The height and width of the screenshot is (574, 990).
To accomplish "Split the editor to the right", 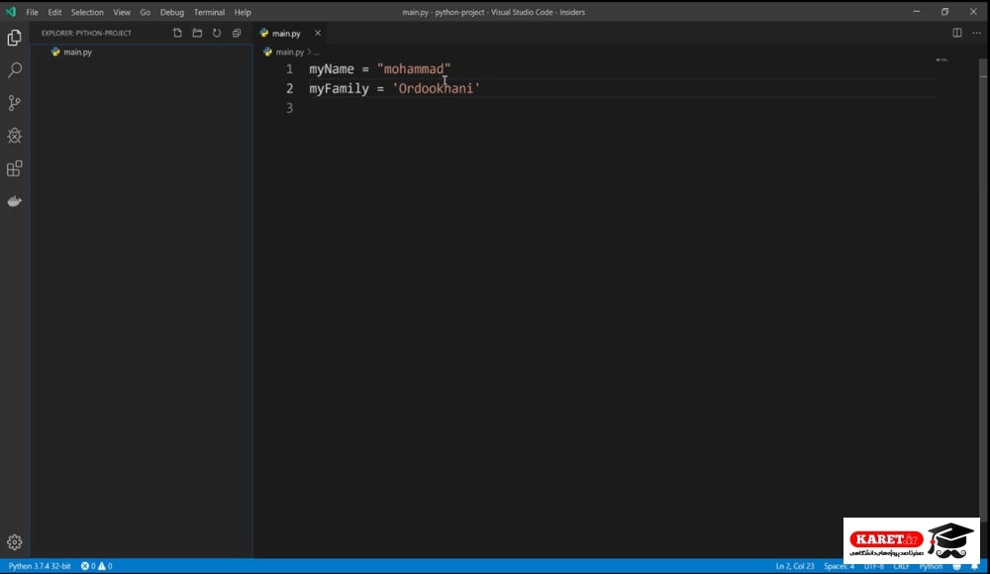I will pyautogui.click(x=957, y=33).
